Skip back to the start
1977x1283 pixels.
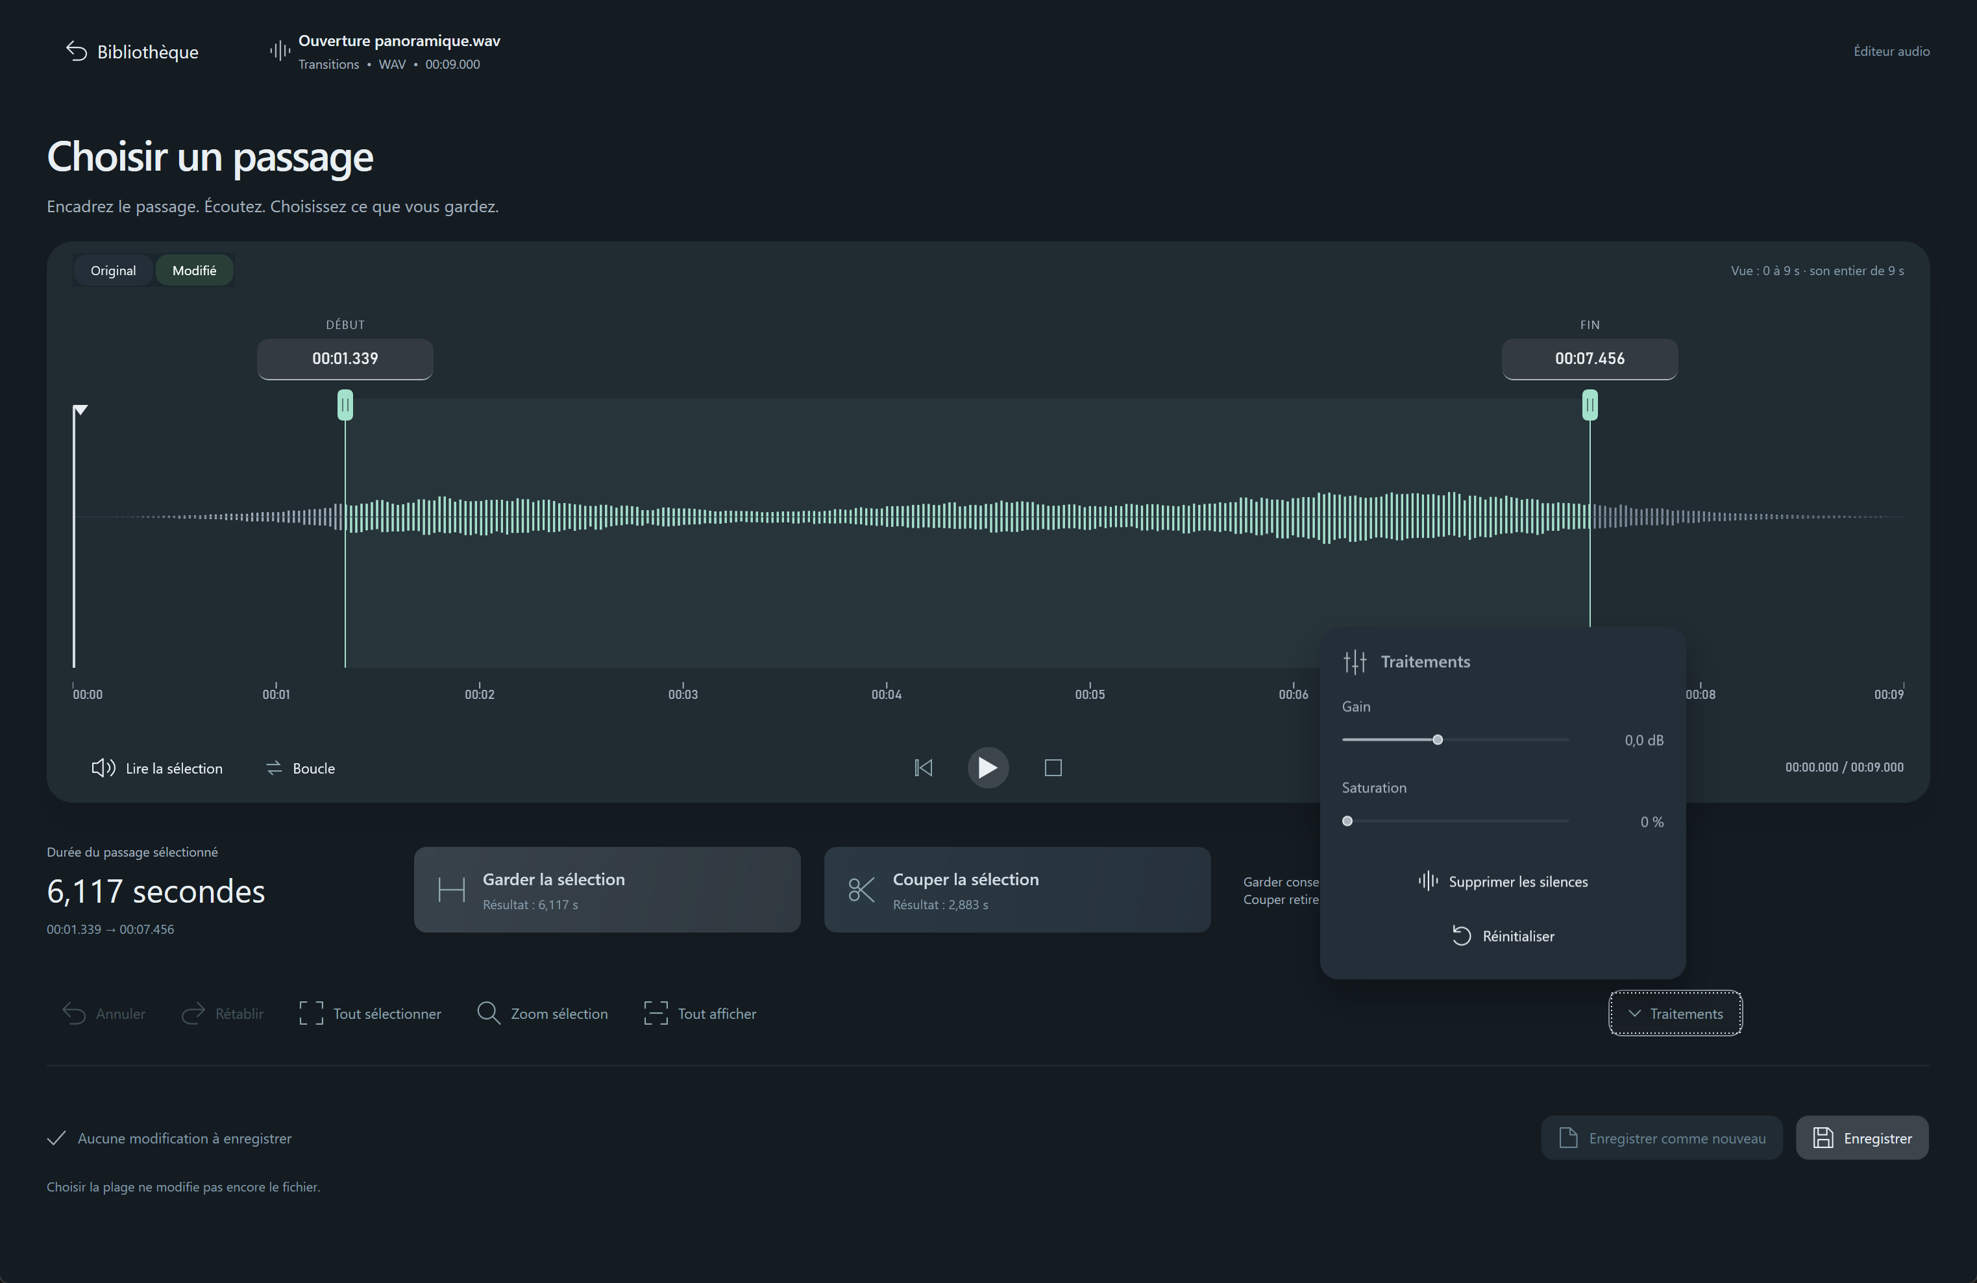[923, 768]
